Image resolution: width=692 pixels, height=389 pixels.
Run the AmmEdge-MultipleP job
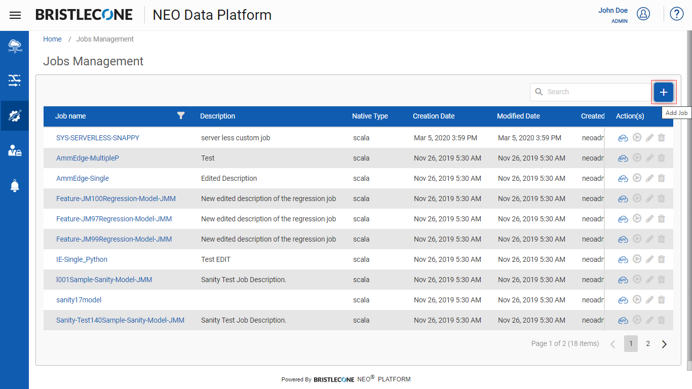[637, 158]
